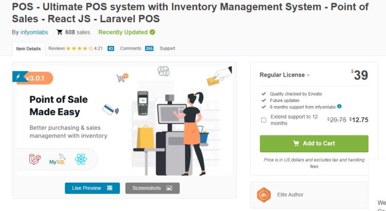Click the $39 price text
Screen dimensions: 386x211
[x=359, y=75]
